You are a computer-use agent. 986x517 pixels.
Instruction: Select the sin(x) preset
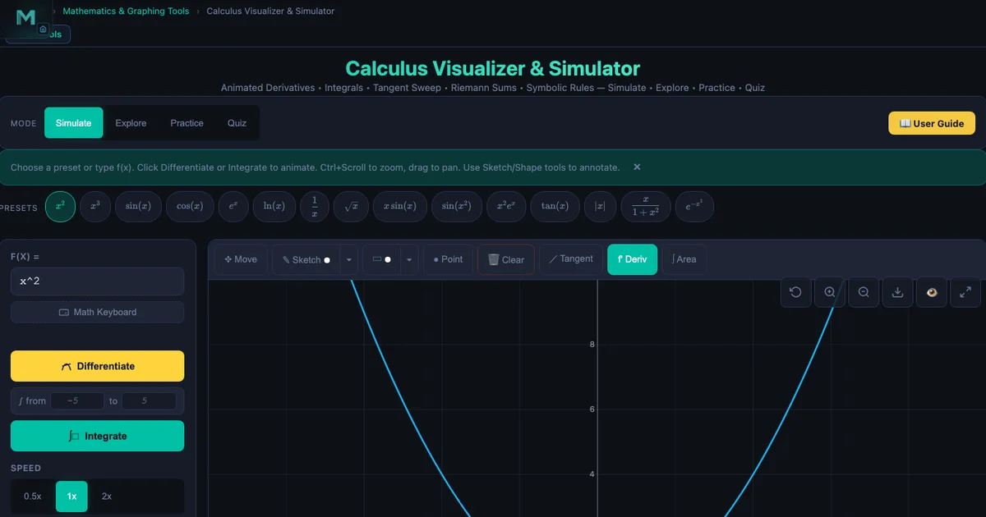click(138, 207)
